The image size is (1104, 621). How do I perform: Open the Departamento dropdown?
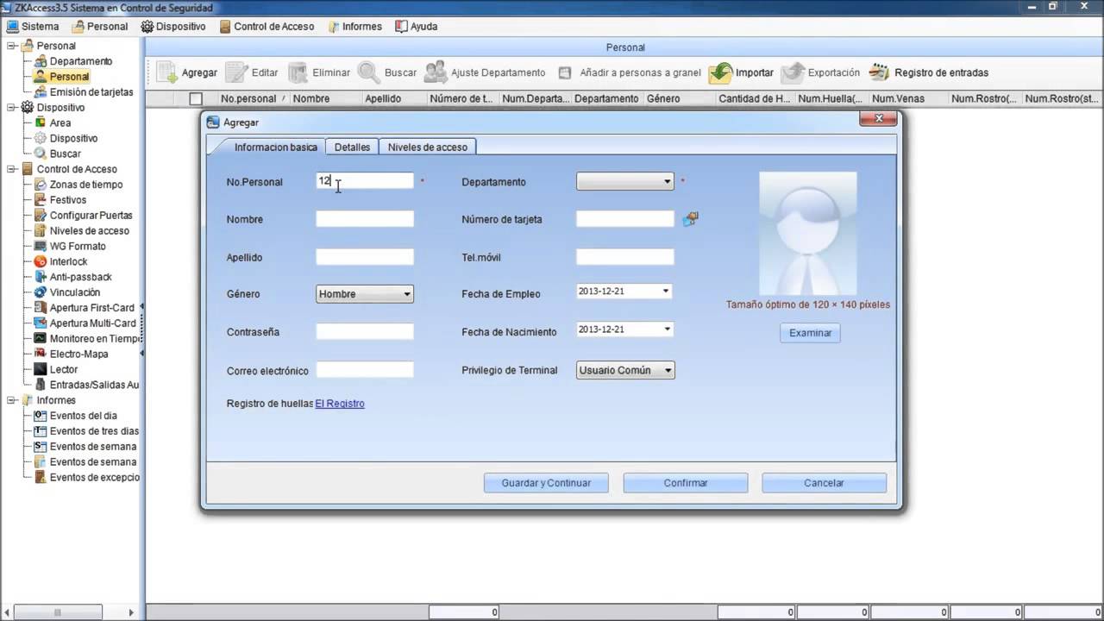tap(624, 181)
